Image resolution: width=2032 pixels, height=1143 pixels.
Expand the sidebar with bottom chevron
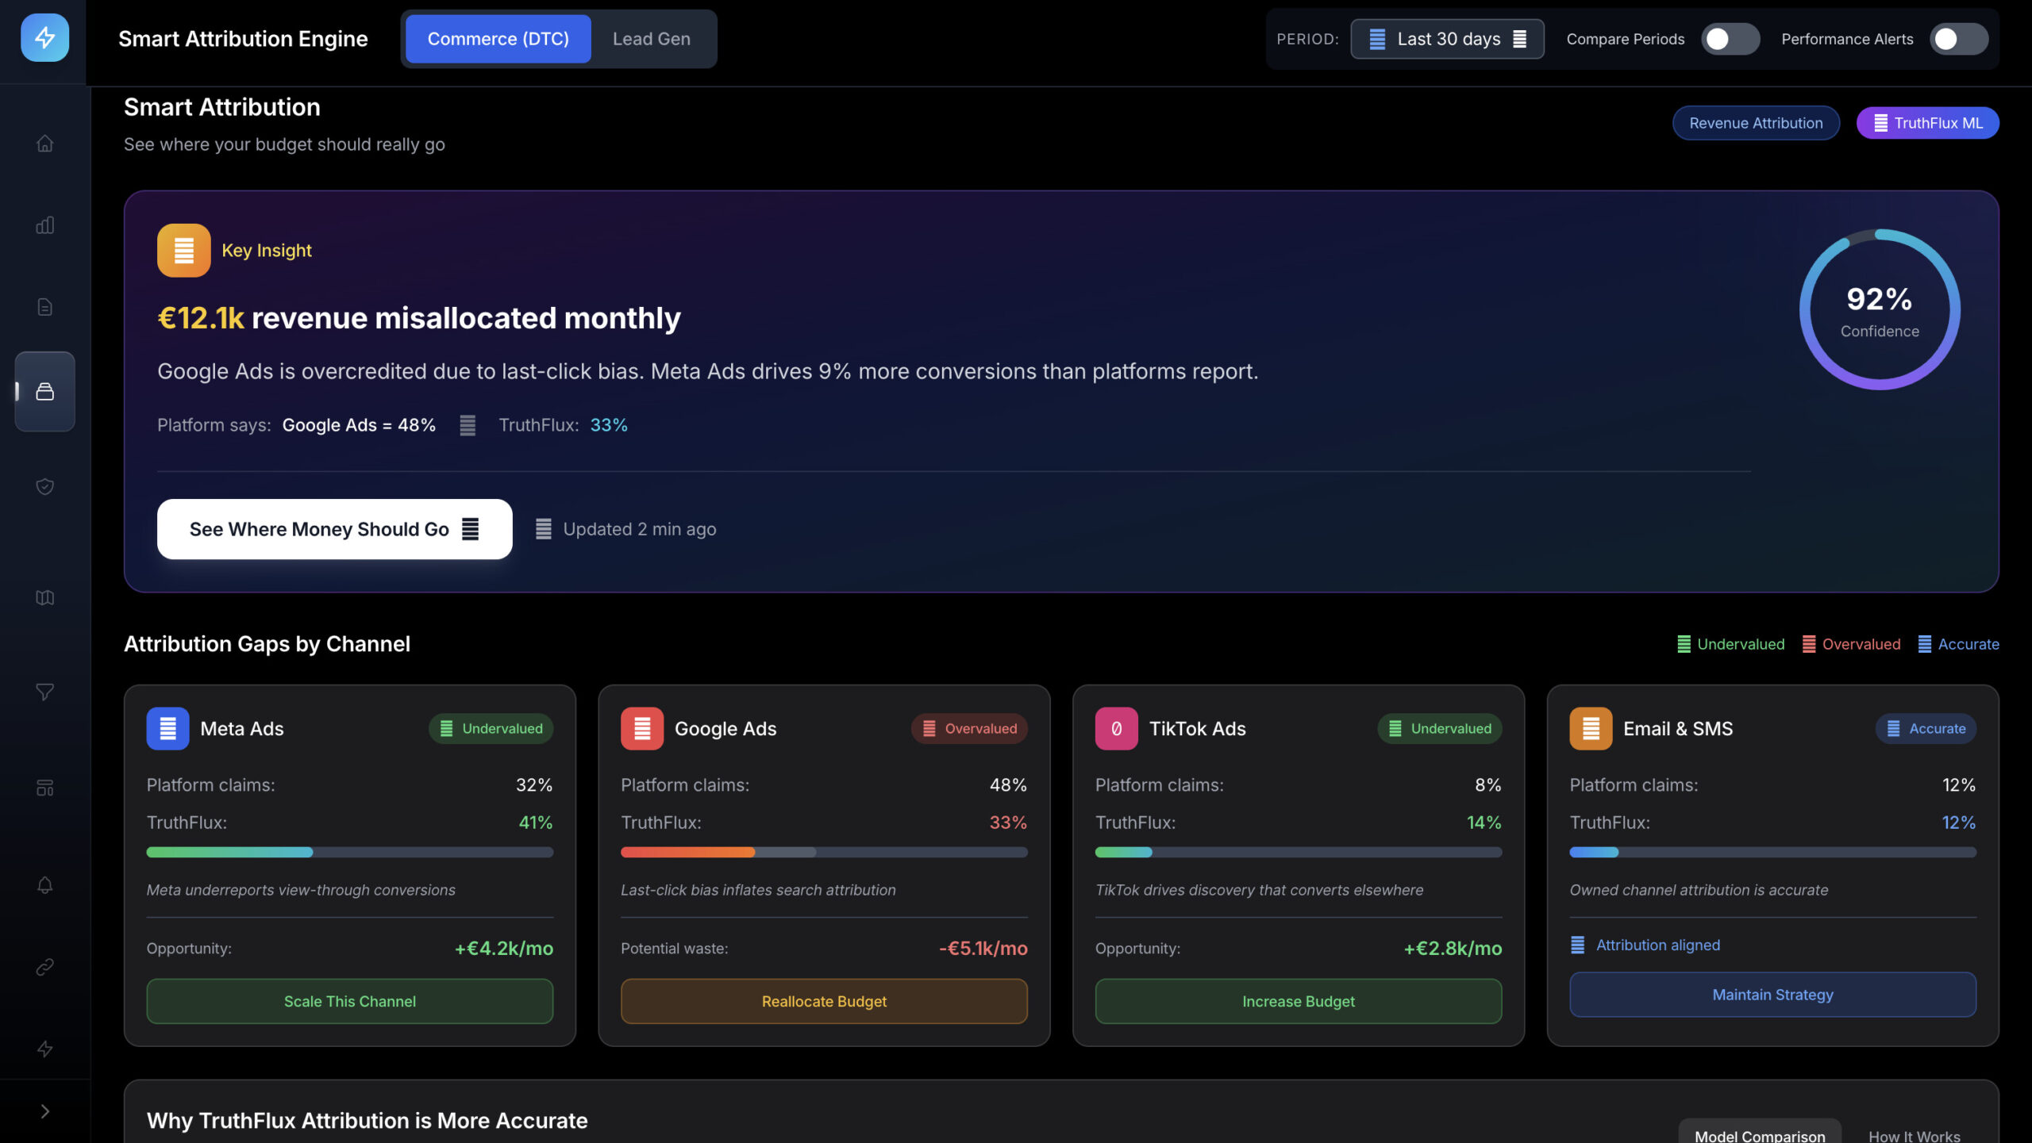pyautogui.click(x=45, y=1111)
